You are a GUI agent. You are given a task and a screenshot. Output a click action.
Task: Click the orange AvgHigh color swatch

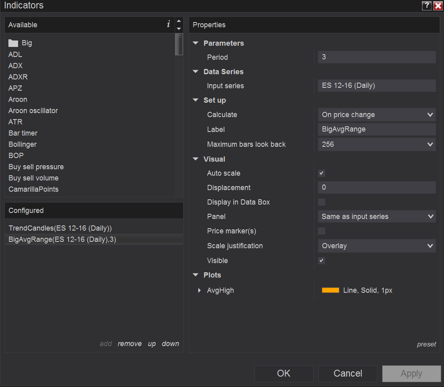click(330, 290)
